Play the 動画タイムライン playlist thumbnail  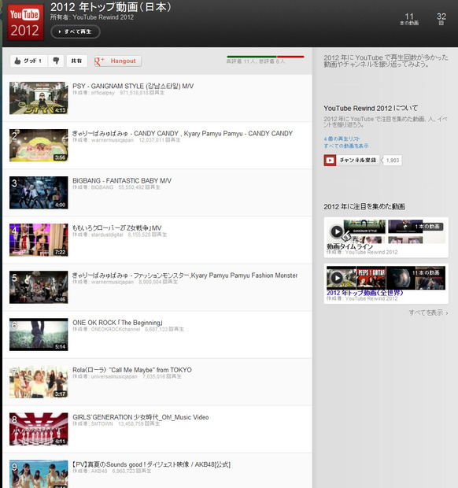[x=386, y=231]
